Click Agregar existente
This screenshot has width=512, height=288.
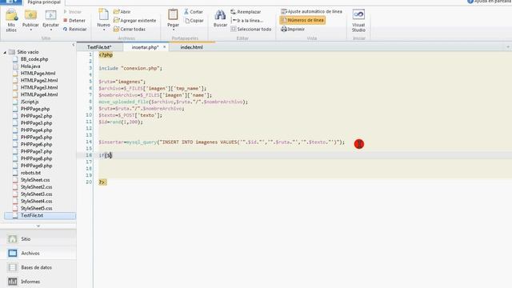(134, 20)
